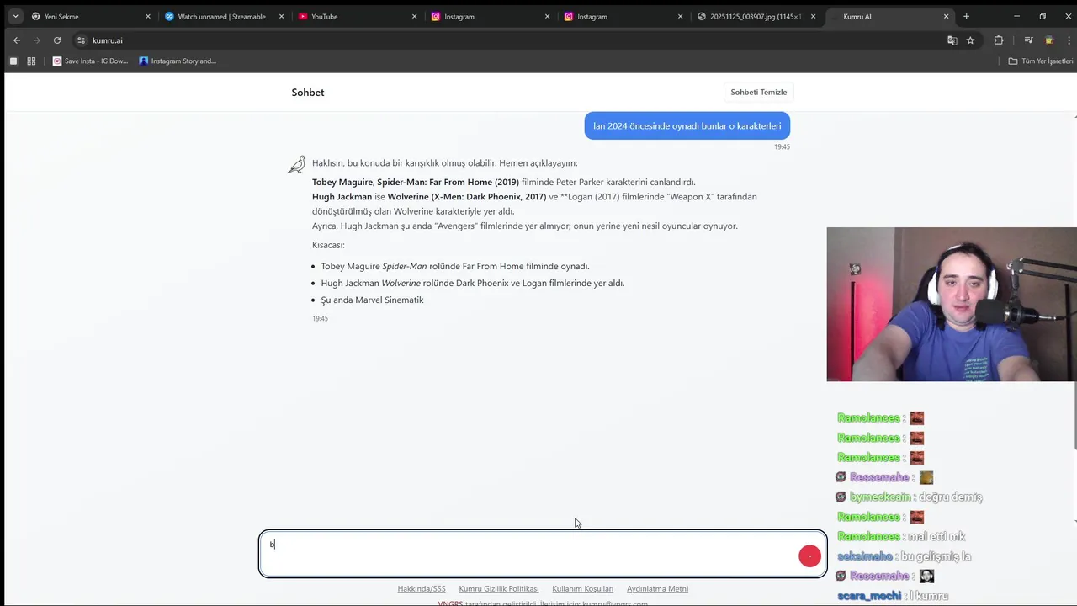Select bullet 'Hugh Jackman Wolverine rolünde'

[473, 283]
